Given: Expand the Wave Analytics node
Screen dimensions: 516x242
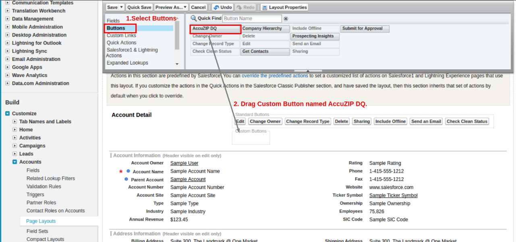Looking at the screenshot, I should pyautogui.click(x=8, y=75).
